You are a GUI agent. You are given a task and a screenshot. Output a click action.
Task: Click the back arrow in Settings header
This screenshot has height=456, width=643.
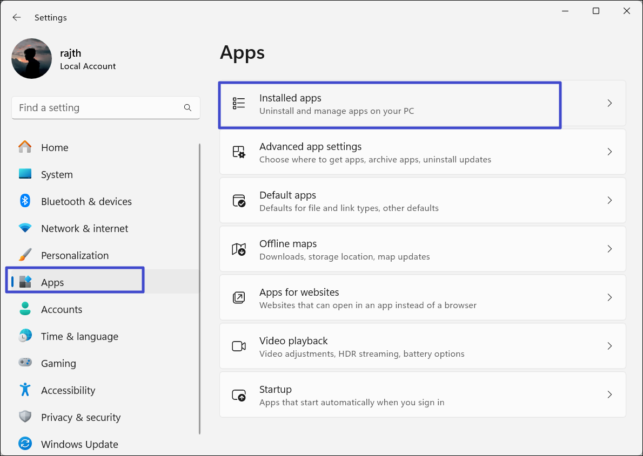[x=17, y=18]
